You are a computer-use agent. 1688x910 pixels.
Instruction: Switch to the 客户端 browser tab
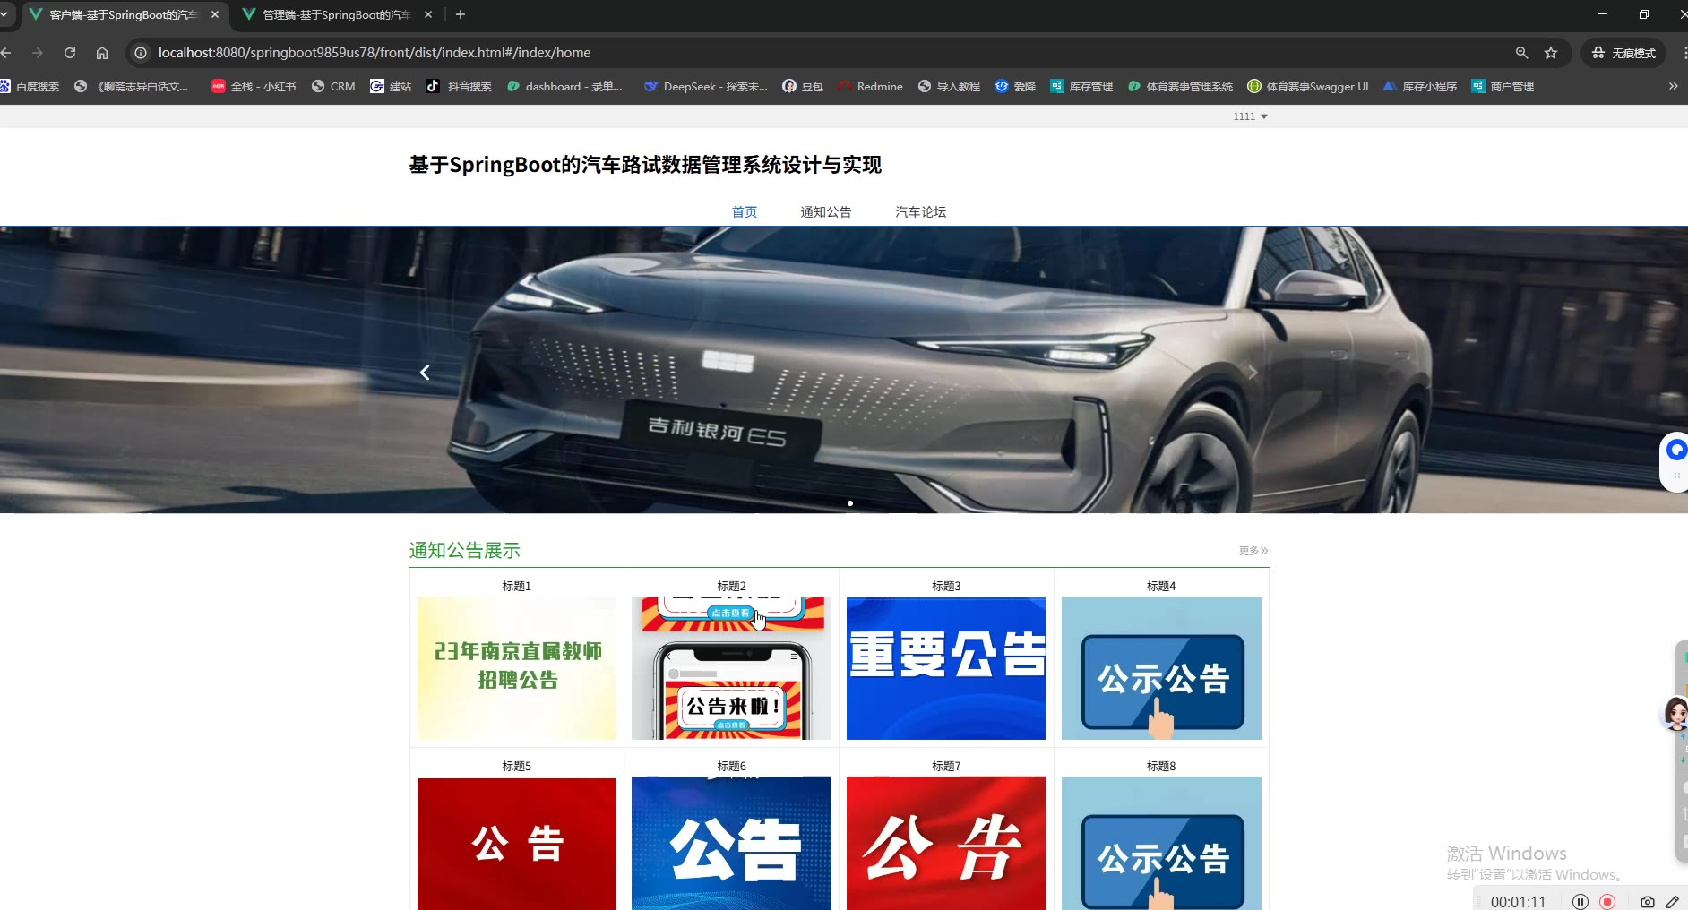[125, 14]
